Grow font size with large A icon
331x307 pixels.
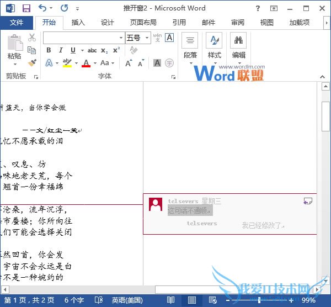[129, 63]
